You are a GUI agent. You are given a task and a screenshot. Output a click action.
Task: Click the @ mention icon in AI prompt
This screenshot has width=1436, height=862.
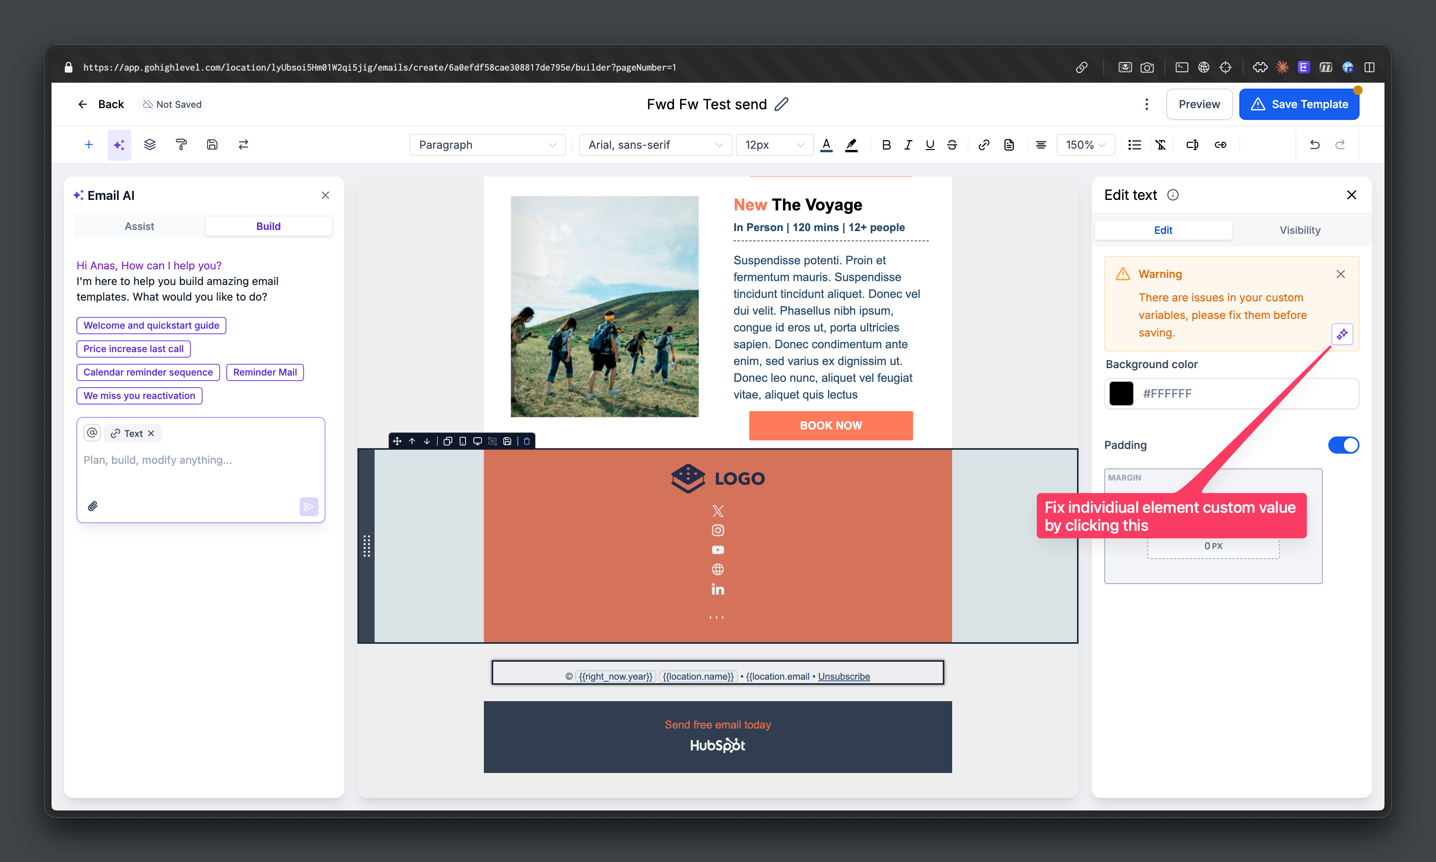[92, 433]
